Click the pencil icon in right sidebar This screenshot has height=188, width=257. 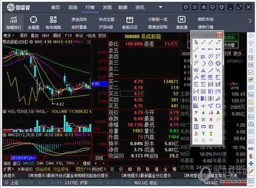click(x=251, y=171)
